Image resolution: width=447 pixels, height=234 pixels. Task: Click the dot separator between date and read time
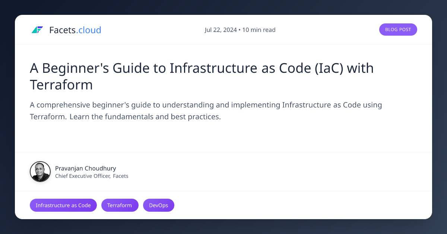[x=240, y=30]
